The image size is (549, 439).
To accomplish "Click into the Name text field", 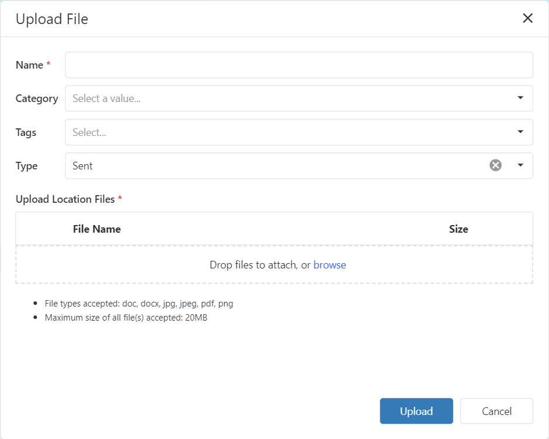I will pyautogui.click(x=299, y=65).
